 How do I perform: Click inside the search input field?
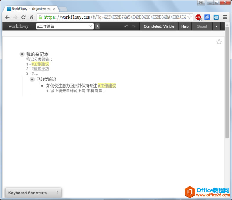[64, 26]
